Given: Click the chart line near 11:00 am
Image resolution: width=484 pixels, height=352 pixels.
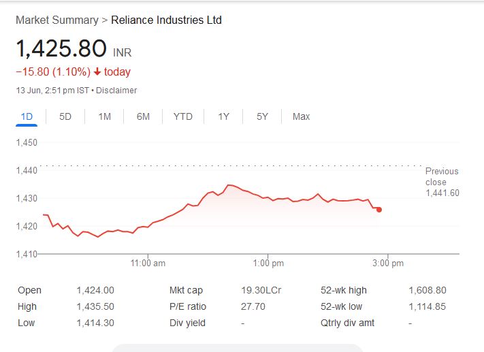Looking at the screenshot, I should 148,225.
